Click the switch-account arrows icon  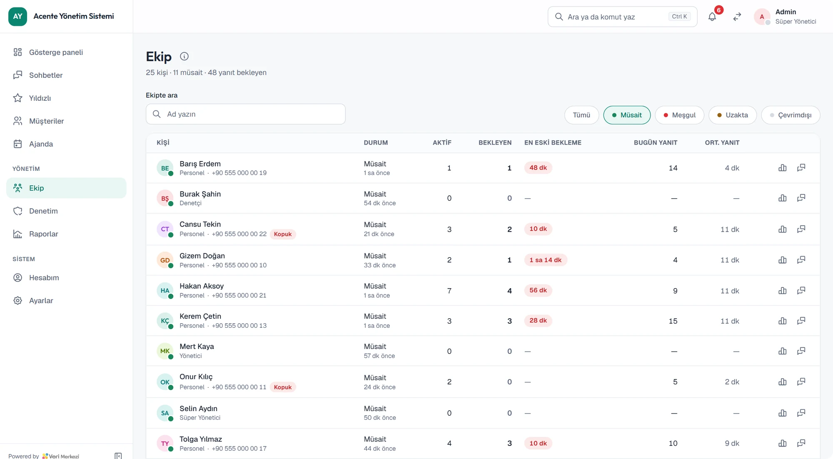[x=737, y=17]
